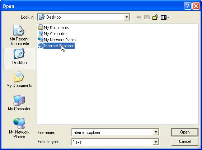Click the Back arrow toolbar icon
This screenshot has width=202, height=150.
coord(139,17)
